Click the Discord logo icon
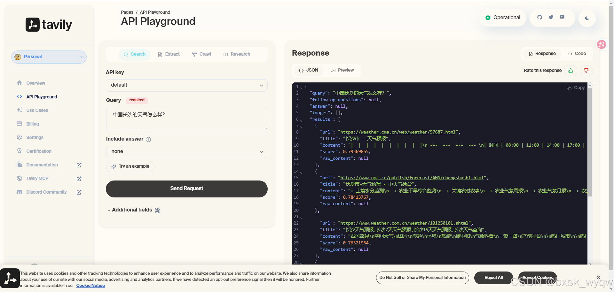Viewport: 614px width, 292px height. point(20,192)
